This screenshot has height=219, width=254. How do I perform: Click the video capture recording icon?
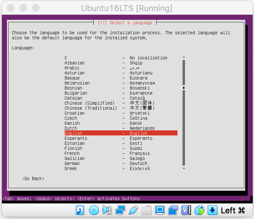[x=173, y=210]
